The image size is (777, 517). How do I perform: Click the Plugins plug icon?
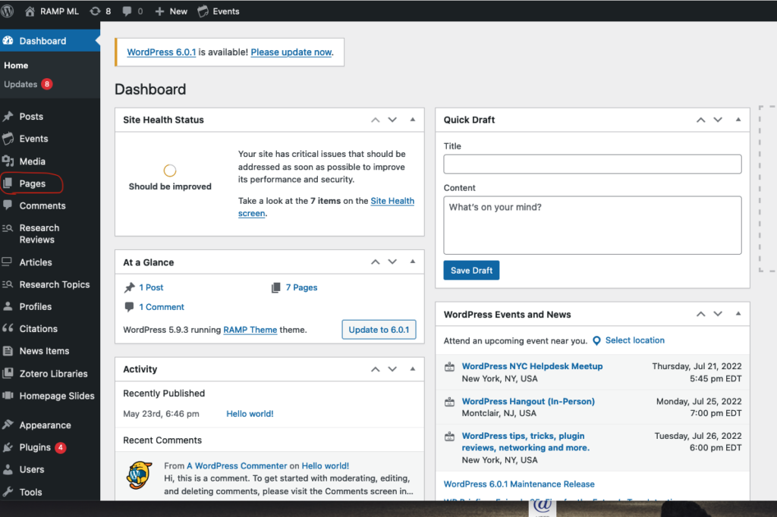tap(8, 447)
